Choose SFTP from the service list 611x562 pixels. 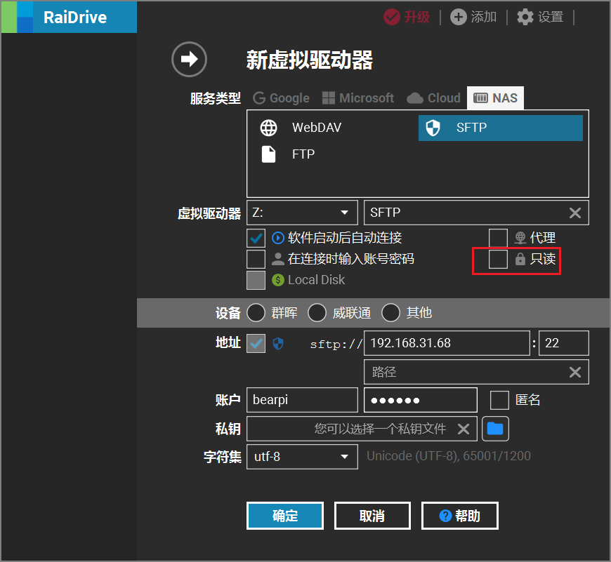(501, 128)
